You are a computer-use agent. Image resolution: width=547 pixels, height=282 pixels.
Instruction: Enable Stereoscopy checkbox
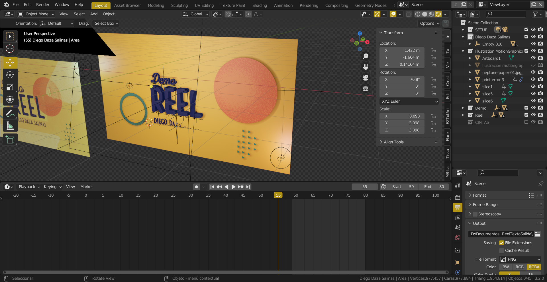(x=475, y=214)
